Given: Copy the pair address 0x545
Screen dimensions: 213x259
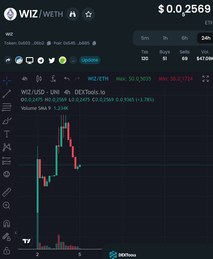Looking at the screenshot, I should pos(94,43).
